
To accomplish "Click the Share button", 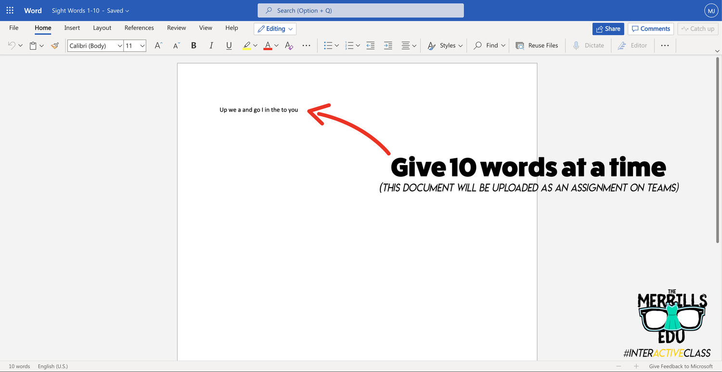I will coord(608,28).
